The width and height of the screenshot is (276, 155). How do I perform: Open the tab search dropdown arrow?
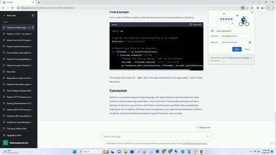253,2
